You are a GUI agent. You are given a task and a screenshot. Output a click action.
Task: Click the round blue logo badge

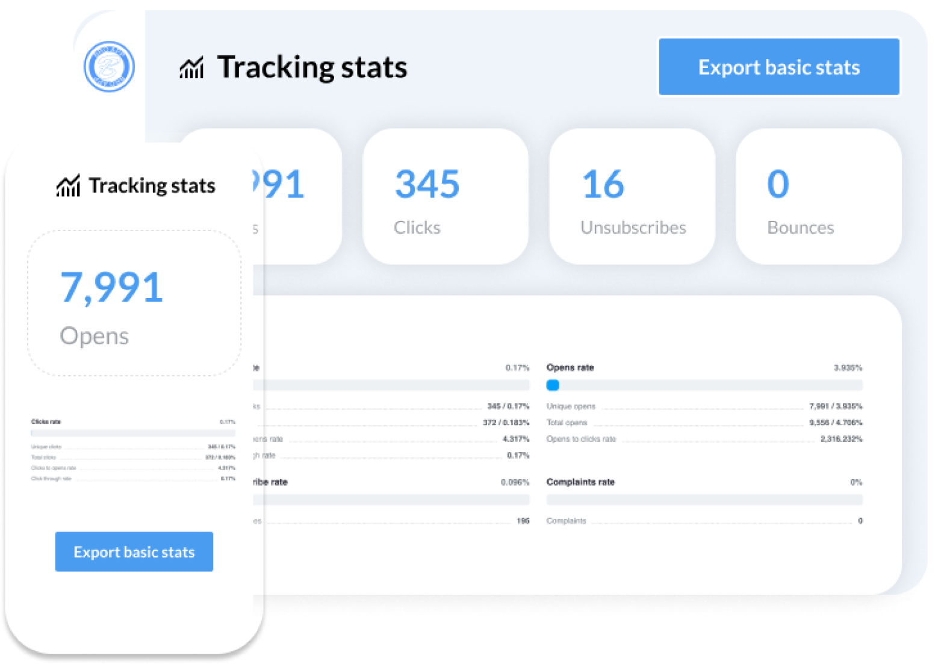pyautogui.click(x=109, y=67)
